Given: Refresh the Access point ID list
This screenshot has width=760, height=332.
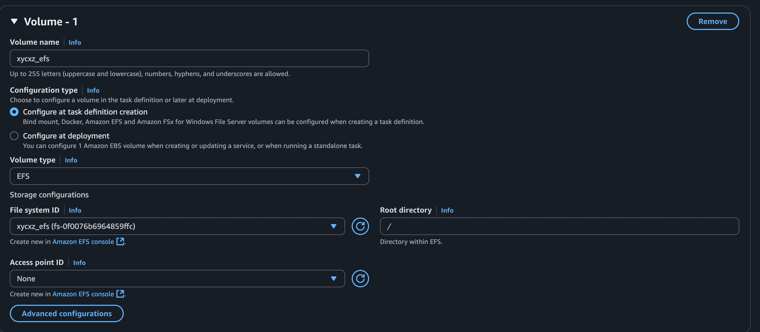Looking at the screenshot, I should pos(360,279).
